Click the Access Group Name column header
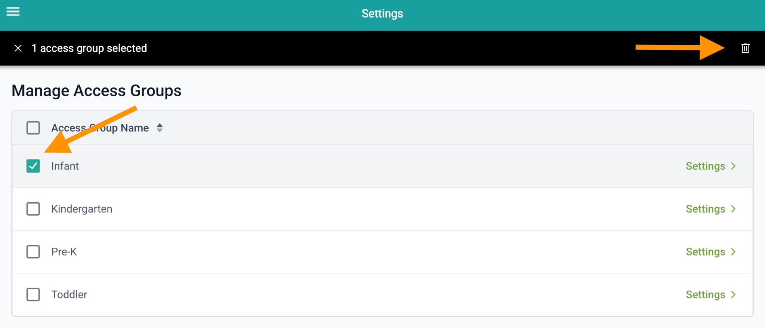This screenshot has height=328, width=765. 100,128
